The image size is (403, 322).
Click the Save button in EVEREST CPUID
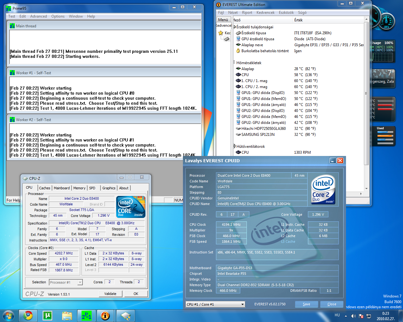[306, 304]
